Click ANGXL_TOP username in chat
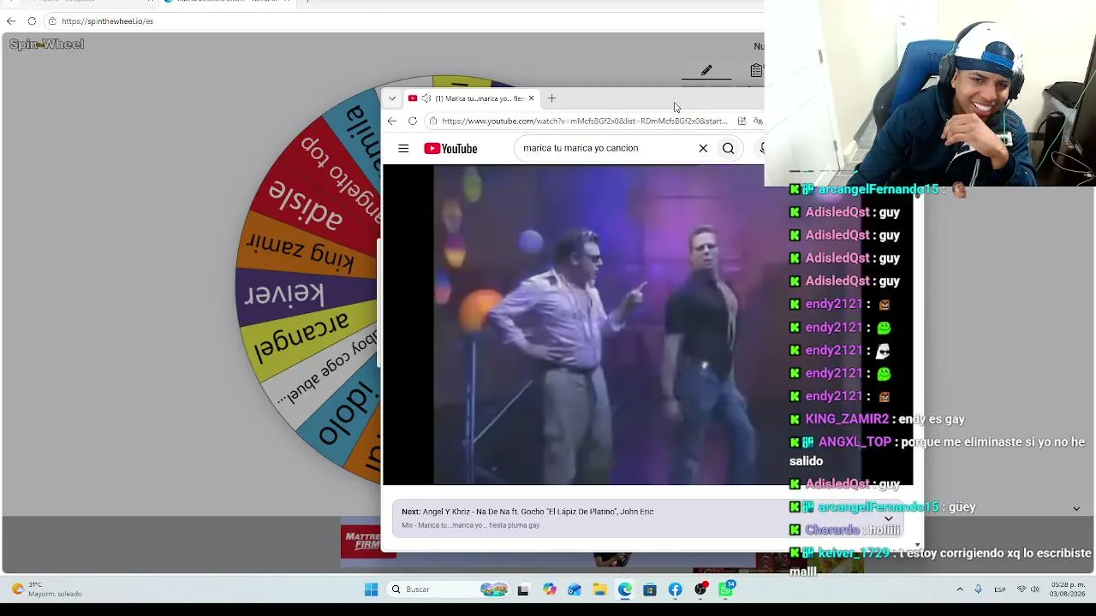1096x616 pixels. [x=855, y=442]
